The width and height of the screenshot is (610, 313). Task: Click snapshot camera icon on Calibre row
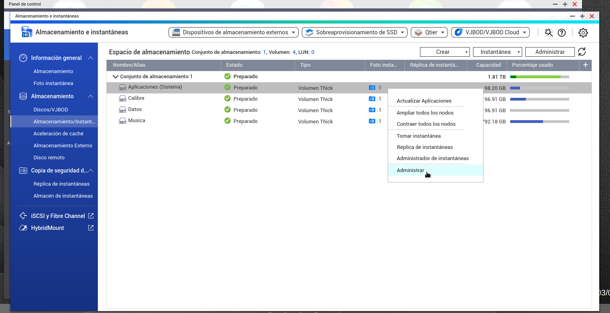click(372, 99)
